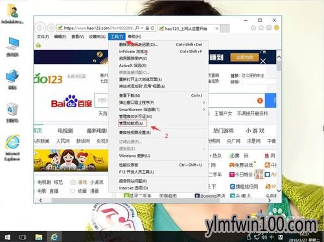Click the 立即抢购 banner button
This screenshot has height=242, width=324.
pos(244,57)
